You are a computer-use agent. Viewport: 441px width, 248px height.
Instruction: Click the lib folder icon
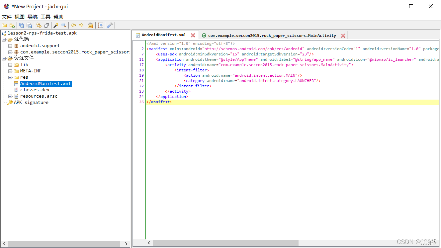tap(16, 65)
